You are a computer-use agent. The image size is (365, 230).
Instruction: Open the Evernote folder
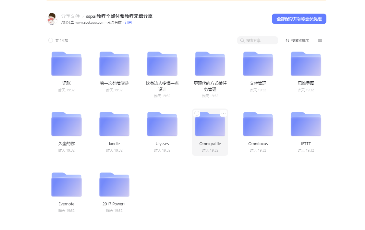pos(66,184)
